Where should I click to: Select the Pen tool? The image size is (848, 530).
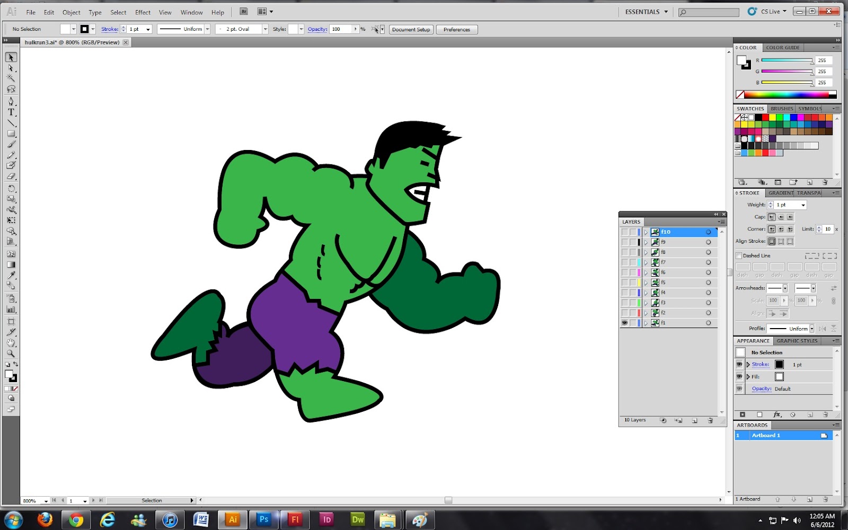click(11, 101)
